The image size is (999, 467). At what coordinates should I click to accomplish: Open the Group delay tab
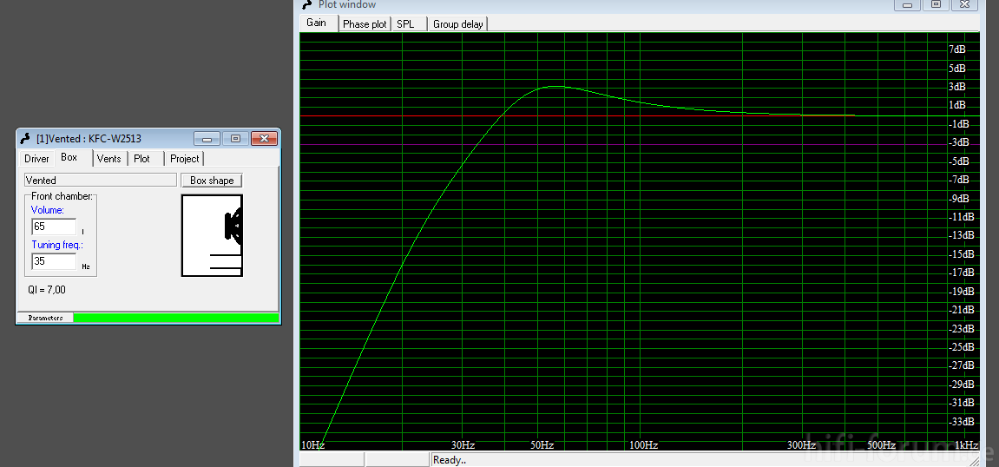pyautogui.click(x=458, y=24)
